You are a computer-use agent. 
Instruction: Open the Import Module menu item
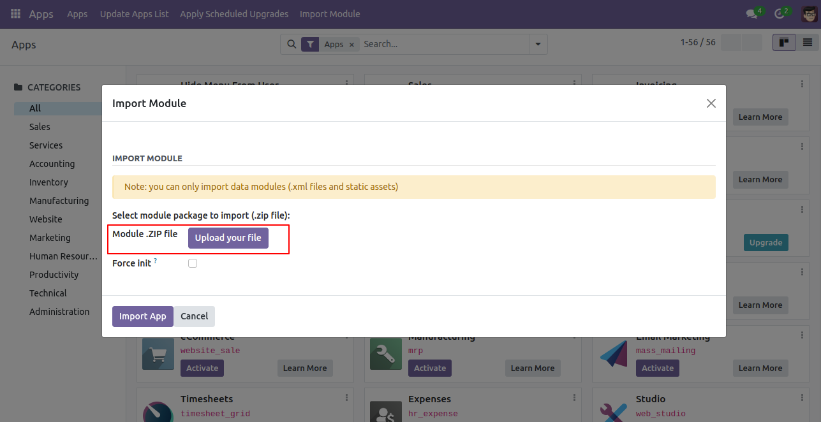tap(330, 14)
